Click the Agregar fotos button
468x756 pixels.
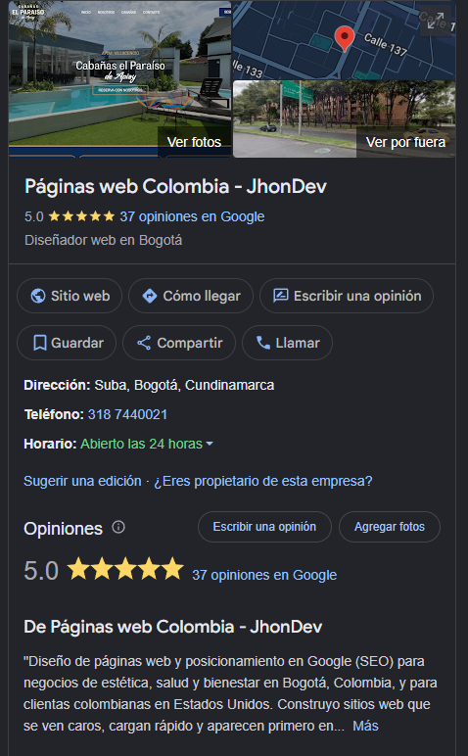point(390,527)
